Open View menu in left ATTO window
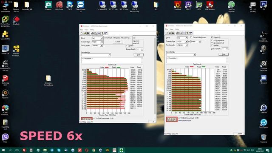The width and height of the screenshot is (272, 153). click(x=86, y=30)
